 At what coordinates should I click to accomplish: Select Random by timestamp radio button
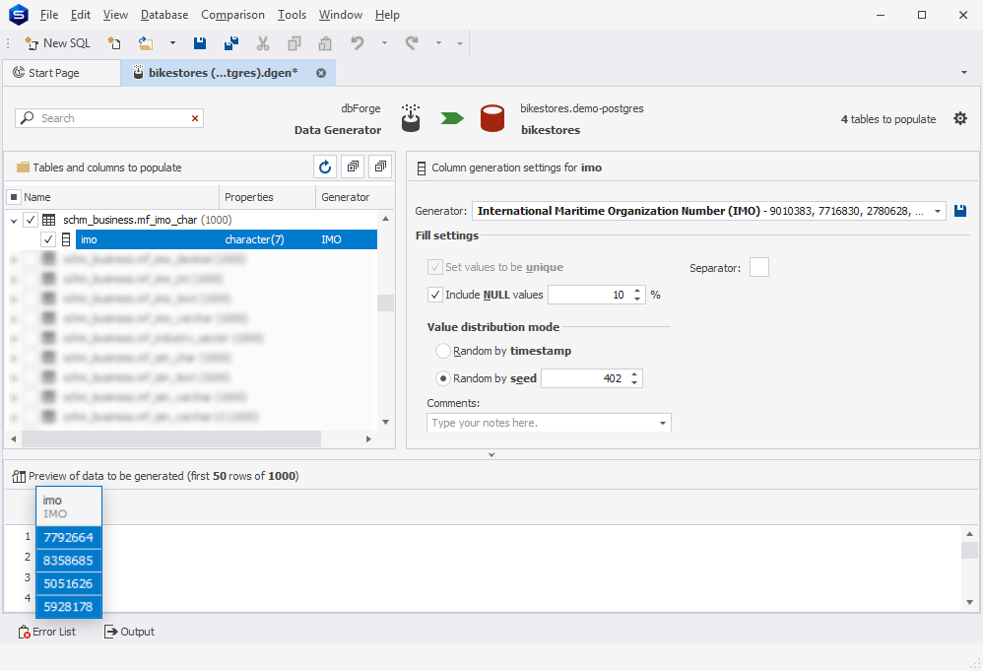click(x=443, y=351)
